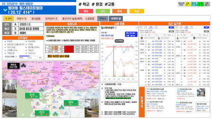Close the 힐스테이트범어 price chart panel

[x=137, y=27]
